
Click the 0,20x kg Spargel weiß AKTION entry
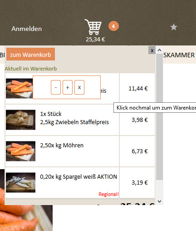point(78,177)
